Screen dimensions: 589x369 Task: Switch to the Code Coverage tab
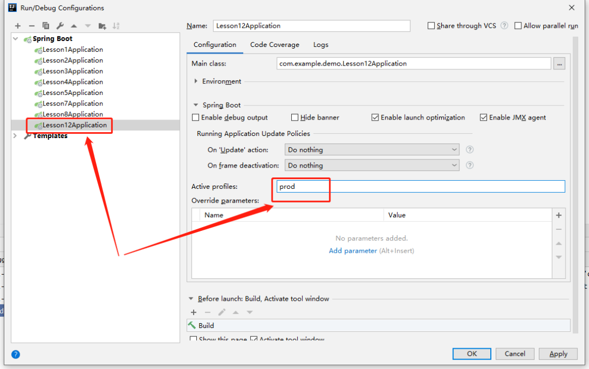coord(274,45)
